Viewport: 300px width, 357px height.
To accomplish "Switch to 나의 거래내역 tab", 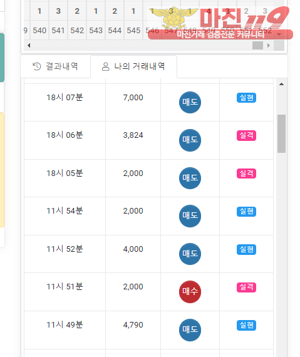I will pos(133,66).
